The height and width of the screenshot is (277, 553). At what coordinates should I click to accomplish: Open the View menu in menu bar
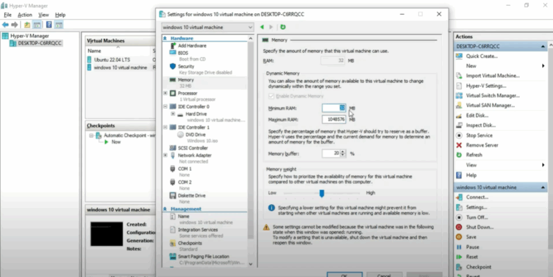click(43, 15)
